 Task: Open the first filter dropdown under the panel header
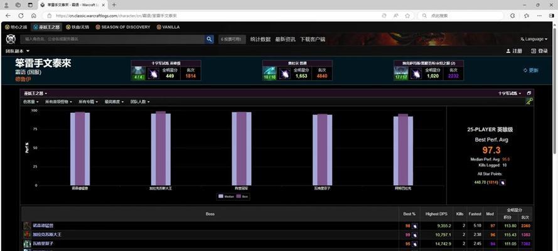[x=31, y=102]
